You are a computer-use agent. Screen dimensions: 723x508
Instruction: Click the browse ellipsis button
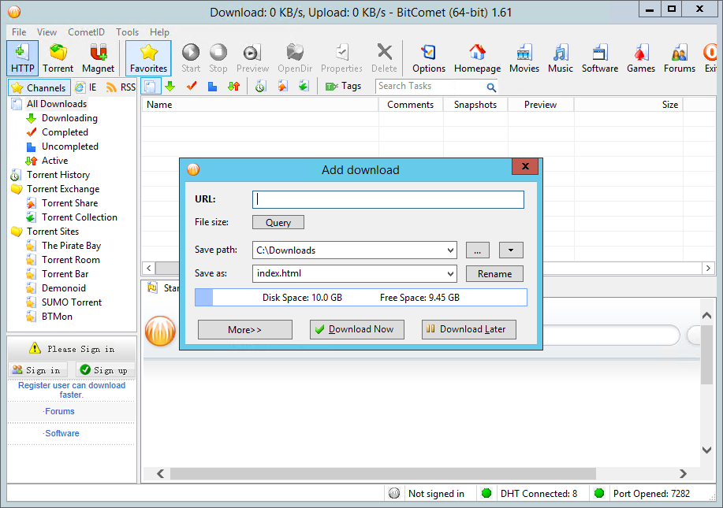[x=477, y=250]
